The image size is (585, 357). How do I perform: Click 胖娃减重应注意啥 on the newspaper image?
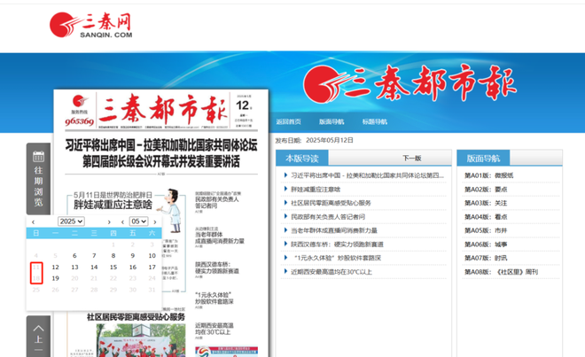tap(113, 205)
